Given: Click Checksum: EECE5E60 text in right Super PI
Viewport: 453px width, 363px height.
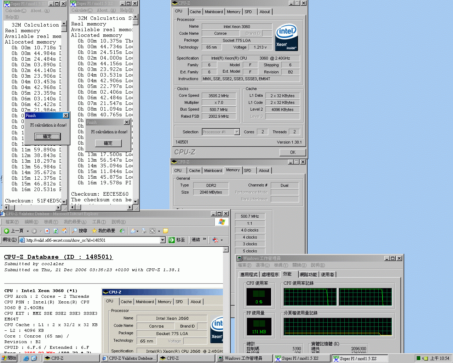Looking at the screenshot, I should coord(100,194).
